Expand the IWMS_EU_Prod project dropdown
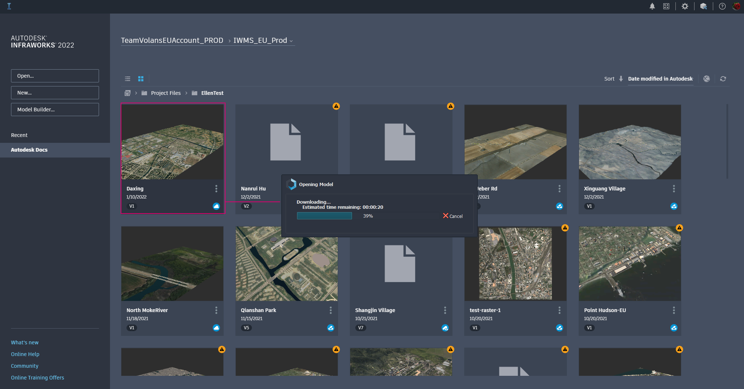This screenshot has width=744, height=389. [x=291, y=41]
